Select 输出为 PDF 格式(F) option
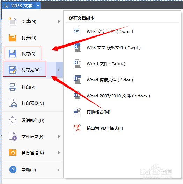The image size is (183, 184). click(x=105, y=128)
